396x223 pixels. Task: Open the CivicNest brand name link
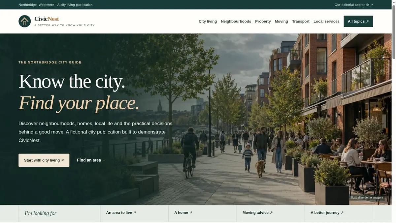tap(47, 19)
